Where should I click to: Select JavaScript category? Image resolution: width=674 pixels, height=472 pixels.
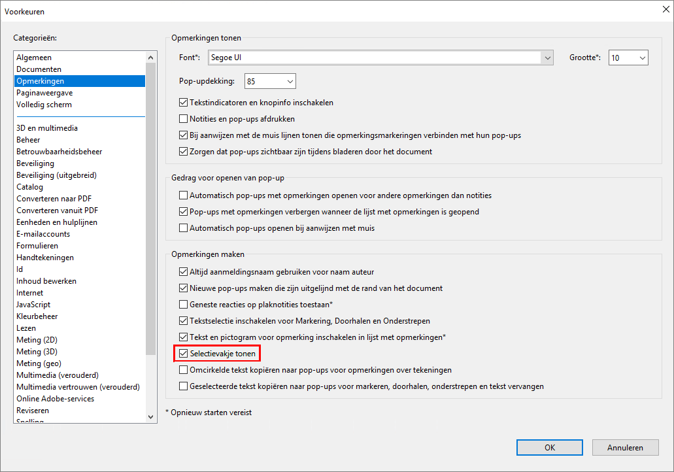pyautogui.click(x=80, y=305)
